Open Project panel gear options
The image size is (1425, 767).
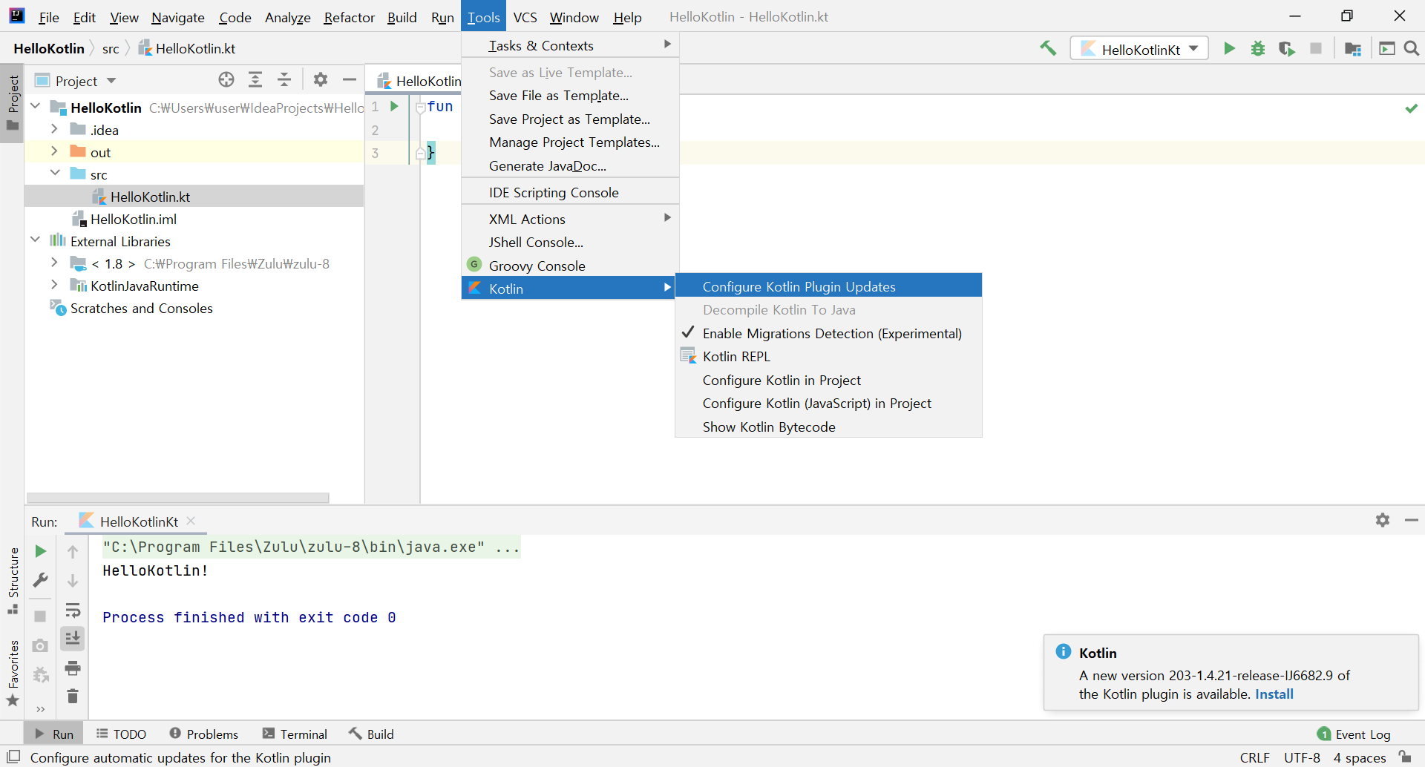click(321, 79)
